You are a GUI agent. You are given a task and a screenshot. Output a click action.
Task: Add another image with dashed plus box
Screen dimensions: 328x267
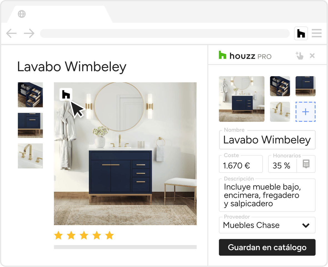coord(306,112)
